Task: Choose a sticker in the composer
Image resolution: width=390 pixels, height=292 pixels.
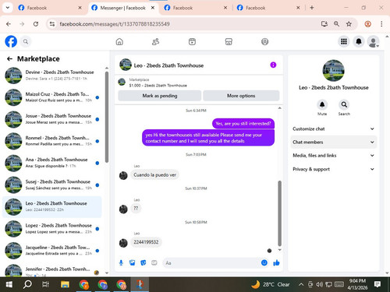Action: [x=144, y=263]
